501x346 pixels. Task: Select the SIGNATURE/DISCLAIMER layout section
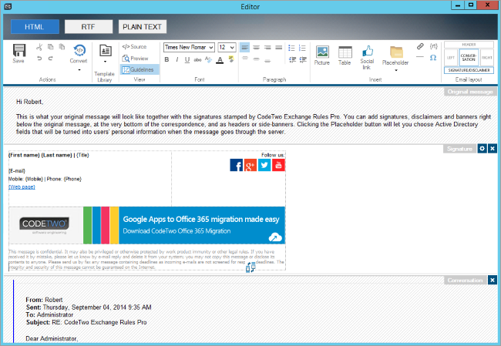469,70
